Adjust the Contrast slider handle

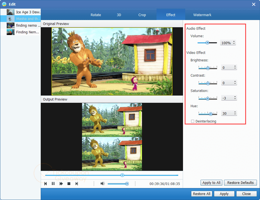(208, 83)
